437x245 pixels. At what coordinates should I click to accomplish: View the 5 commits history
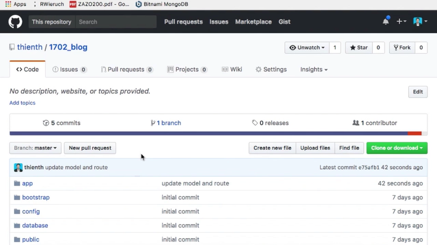(x=62, y=123)
